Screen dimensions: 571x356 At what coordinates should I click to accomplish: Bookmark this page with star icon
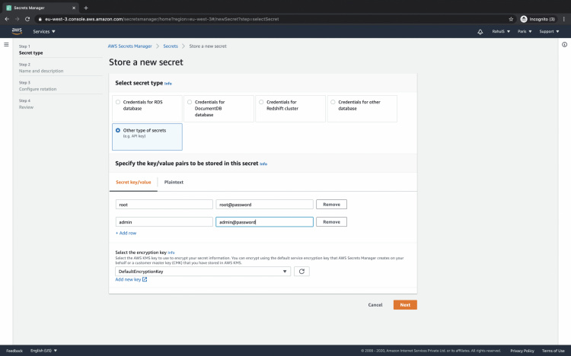click(511, 18)
